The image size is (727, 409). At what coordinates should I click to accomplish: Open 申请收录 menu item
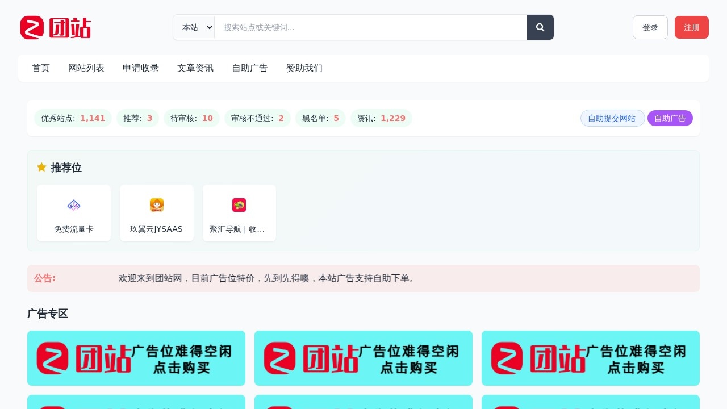tap(141, 68)
